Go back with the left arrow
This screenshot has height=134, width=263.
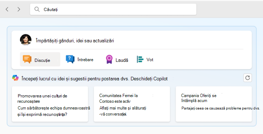[7, 9]
